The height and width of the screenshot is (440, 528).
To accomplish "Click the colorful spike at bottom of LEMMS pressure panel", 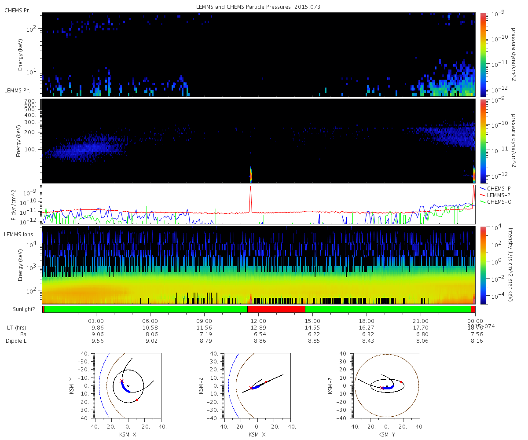I will coord(250,175).
